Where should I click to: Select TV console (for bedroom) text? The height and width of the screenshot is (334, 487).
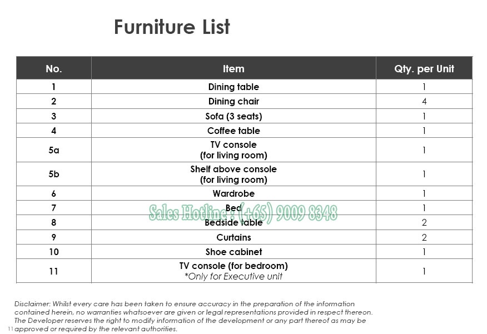tap(233, 266)
